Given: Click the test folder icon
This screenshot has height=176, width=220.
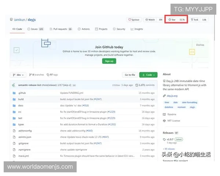Looking at the screenshot, I should 14,118.
